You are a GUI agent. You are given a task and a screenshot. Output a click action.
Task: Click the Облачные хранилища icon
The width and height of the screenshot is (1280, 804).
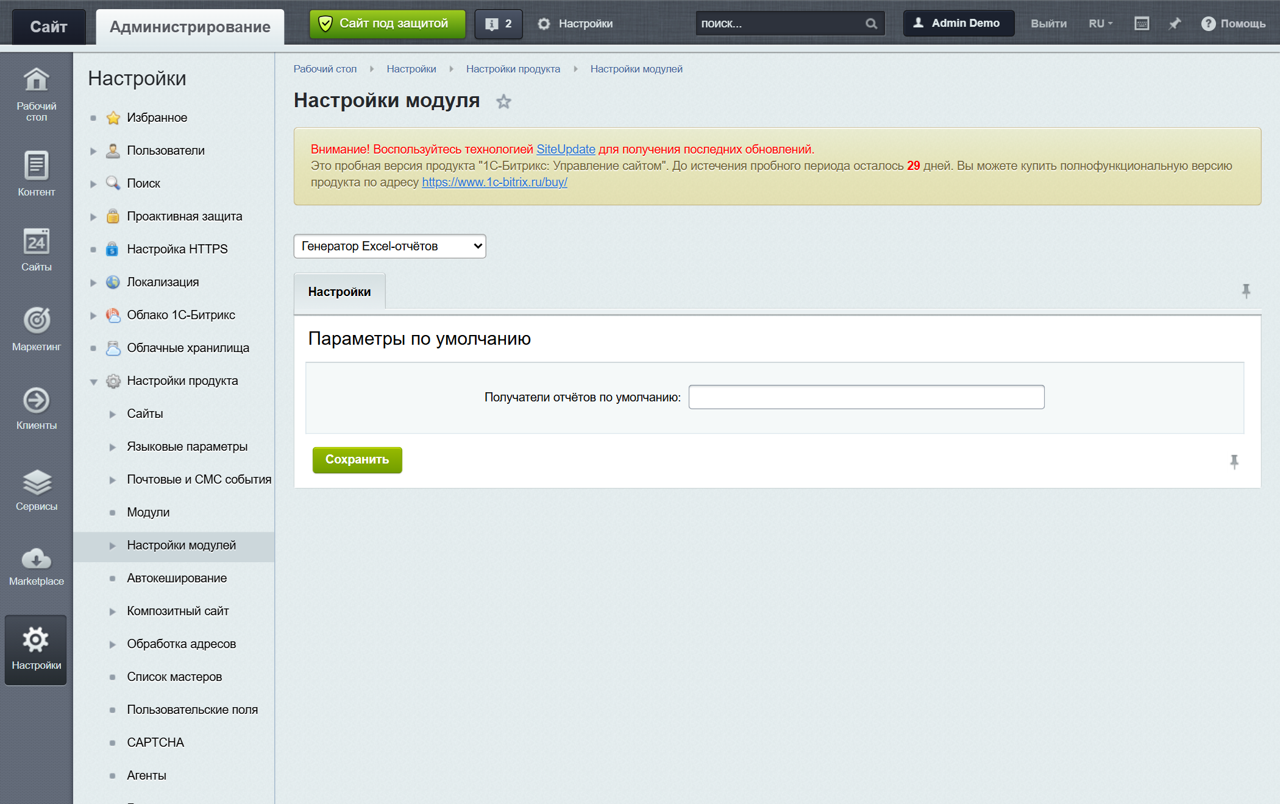tap(113, 348)
